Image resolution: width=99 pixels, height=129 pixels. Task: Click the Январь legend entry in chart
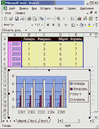point(78,84)
